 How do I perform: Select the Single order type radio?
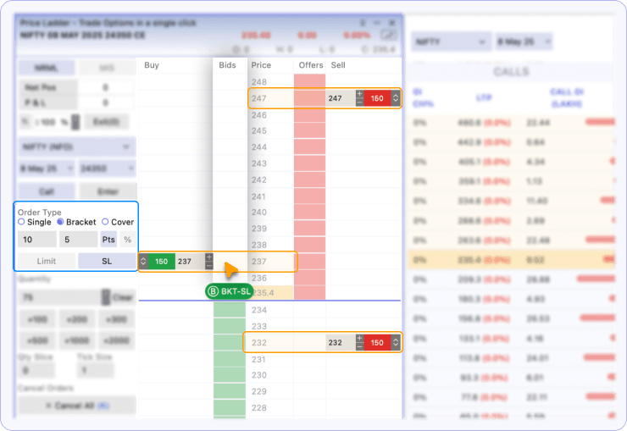pyautogui.click(x=21, y=222)
